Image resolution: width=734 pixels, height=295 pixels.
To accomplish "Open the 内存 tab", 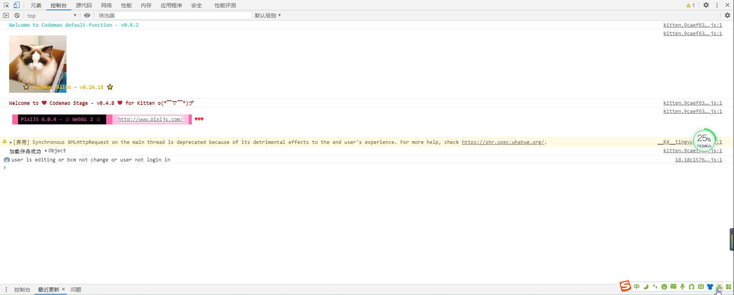I will [x=146, y=5].
